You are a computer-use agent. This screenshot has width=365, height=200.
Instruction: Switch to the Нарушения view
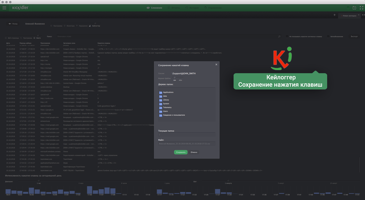(82, 26)
